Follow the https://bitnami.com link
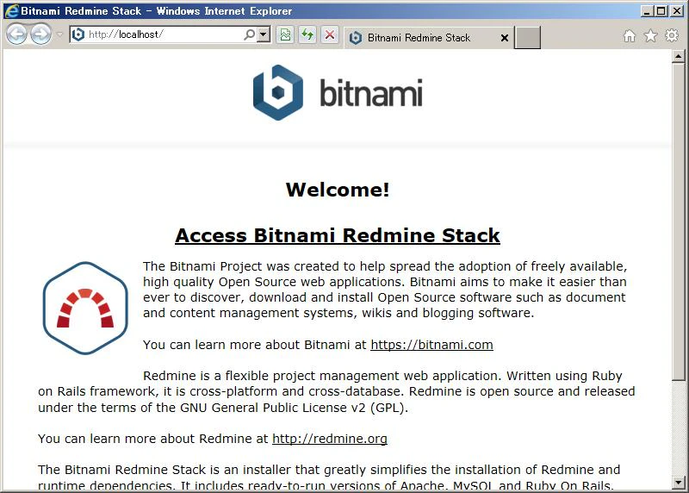Viewport: 689px width, 493px height. [x=432, y=345]
